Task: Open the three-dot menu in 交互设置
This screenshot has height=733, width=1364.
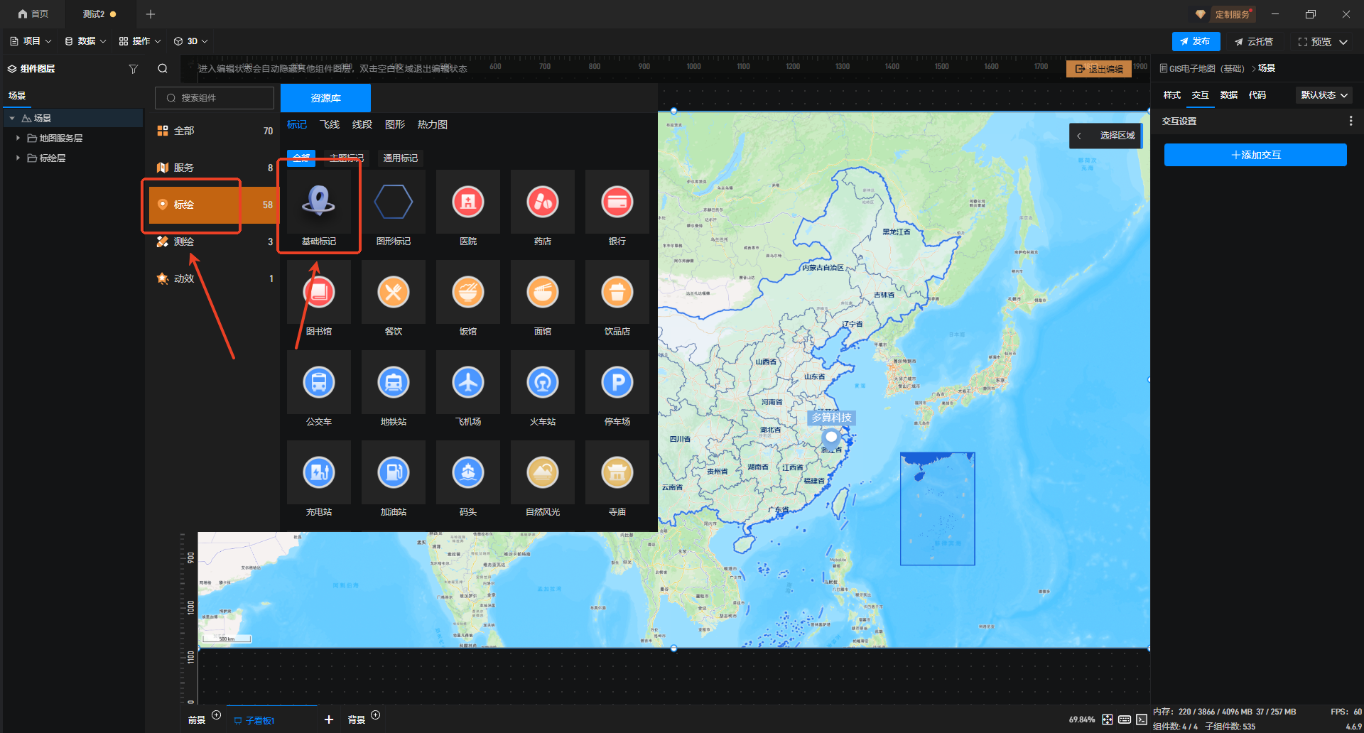Action: pos(1351,121)
